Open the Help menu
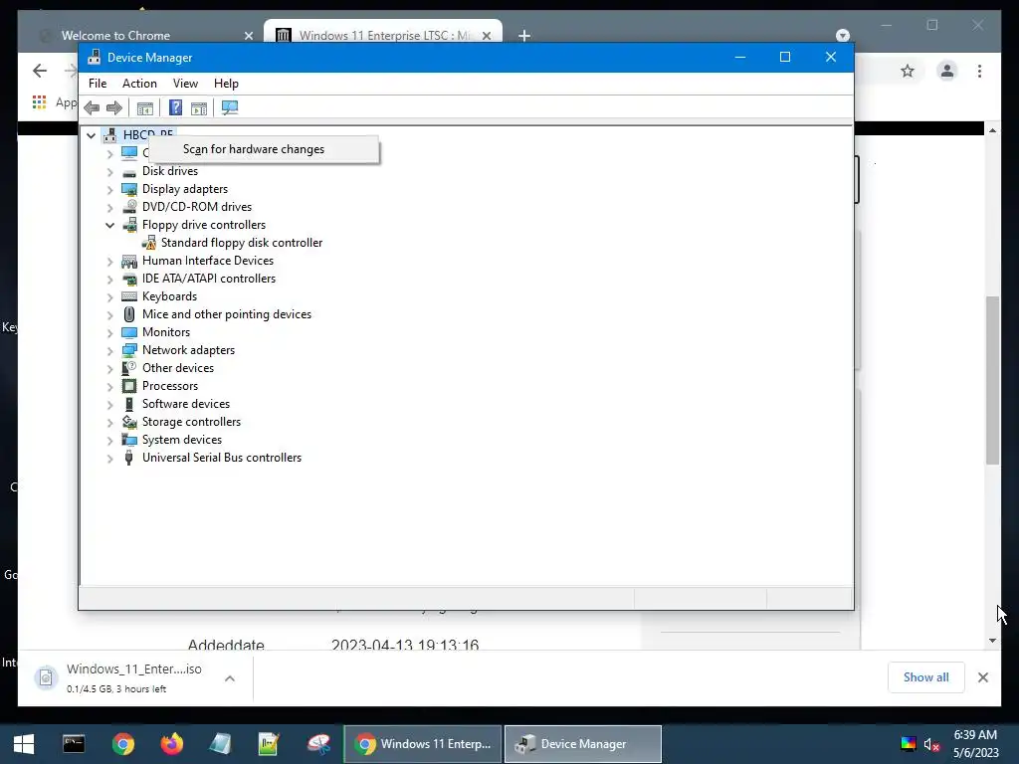The width and height of the screenshot is (1019, 764). (226, 84)
